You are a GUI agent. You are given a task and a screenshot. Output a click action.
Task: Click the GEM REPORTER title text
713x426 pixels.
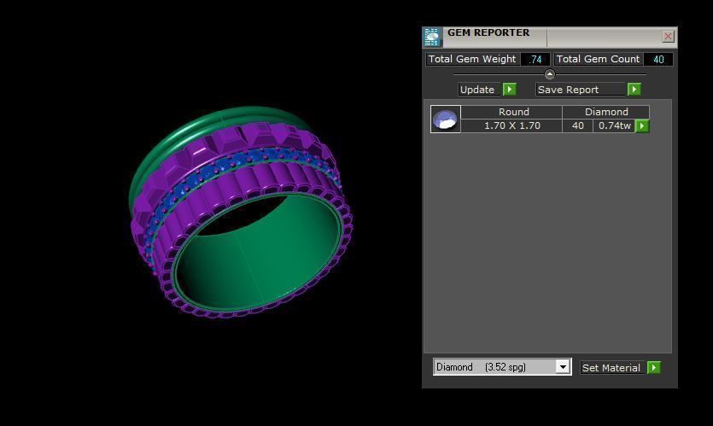click(x=488, y=32)
